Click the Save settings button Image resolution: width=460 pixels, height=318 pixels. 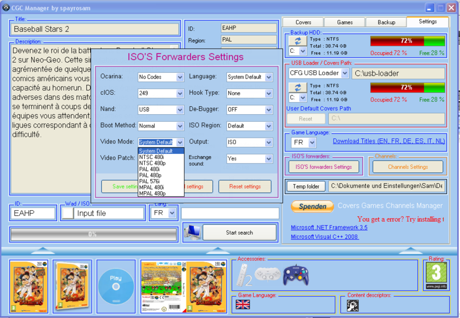120,187
